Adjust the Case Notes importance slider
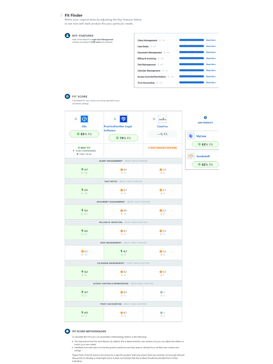This screenshot has width=273, height=364. (x=192, y=46)
